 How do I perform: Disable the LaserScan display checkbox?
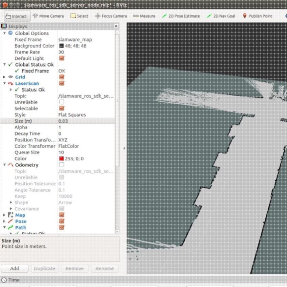[62, 83]
